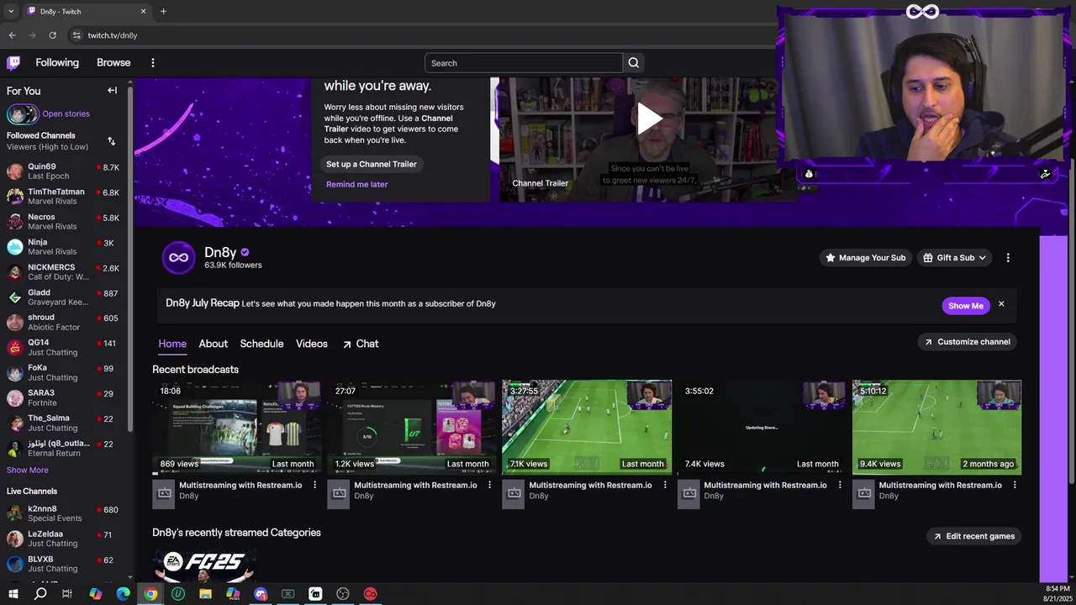Open LeZeldaa live channel in sidebar
This screenshot has width=1076, height=605.
63,539
